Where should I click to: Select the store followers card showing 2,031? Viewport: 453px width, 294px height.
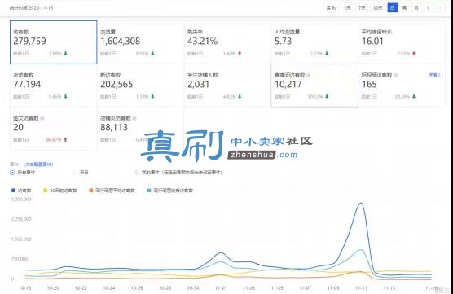pos(227,86)
